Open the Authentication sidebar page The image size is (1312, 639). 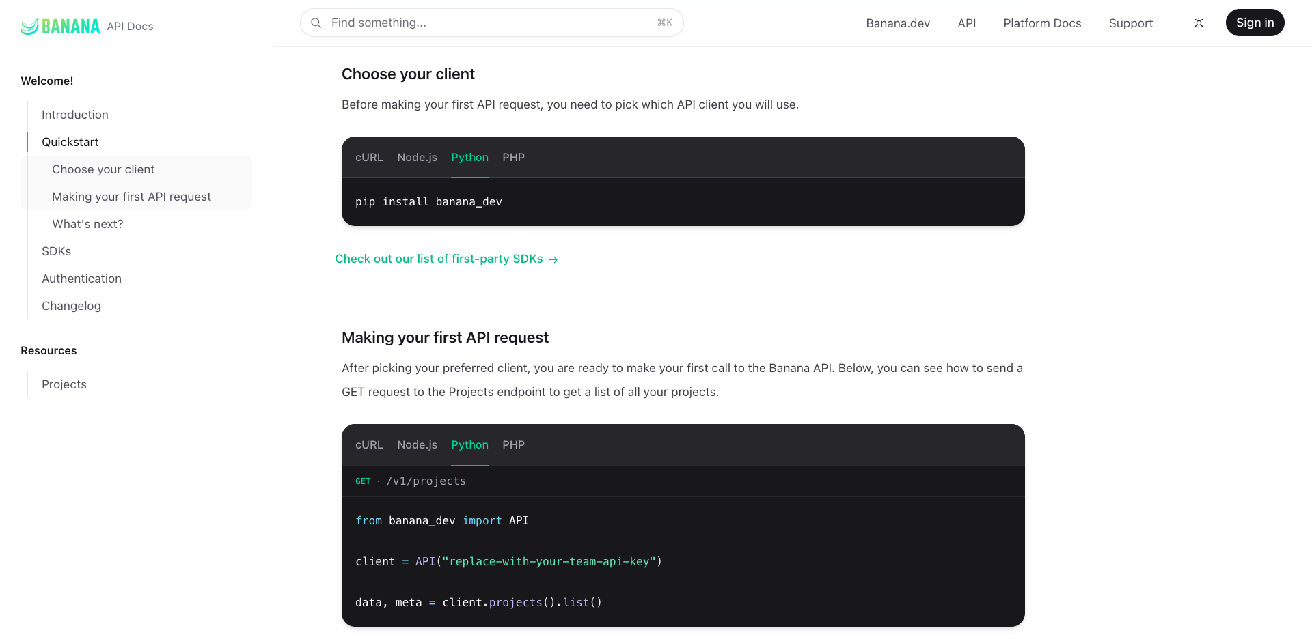pyautogui.click(x=81, y=279)
